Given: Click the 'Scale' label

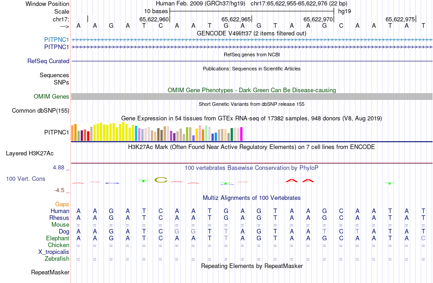Looking at the screenshot, I should (62, 11).
